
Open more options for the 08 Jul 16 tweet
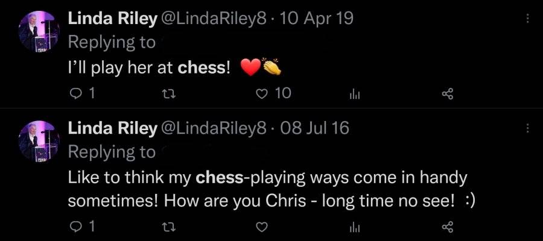click(527, 128)
